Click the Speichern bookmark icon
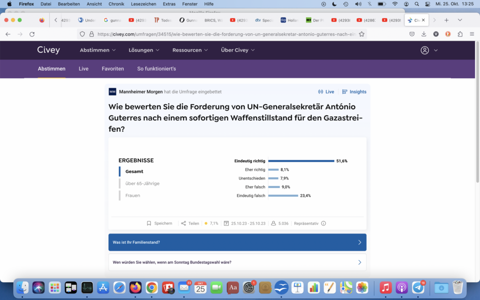Image resolution: width=480 pixels, height=300 pixels. [149, 224]
